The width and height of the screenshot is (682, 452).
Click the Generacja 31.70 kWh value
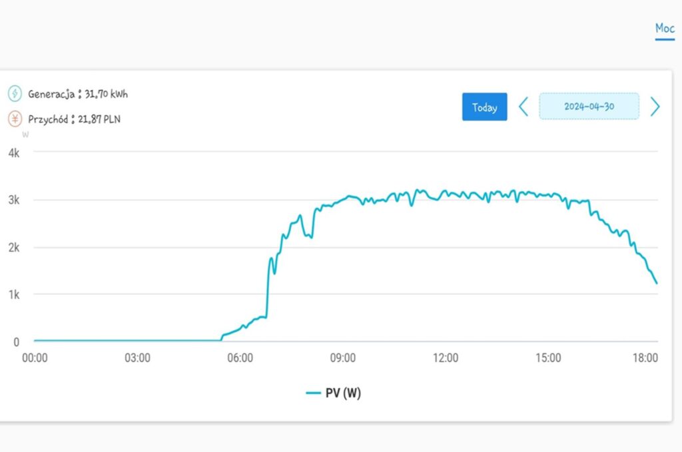click(107, 94)
